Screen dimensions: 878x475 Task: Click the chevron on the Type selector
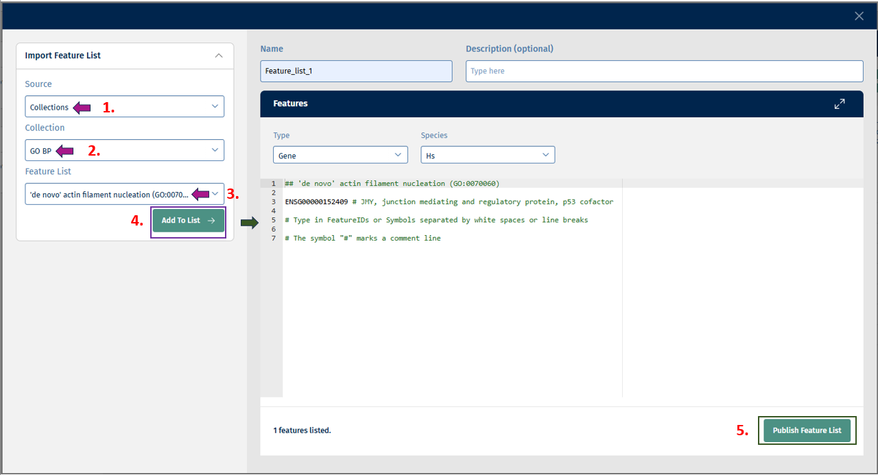pos(398,154)
